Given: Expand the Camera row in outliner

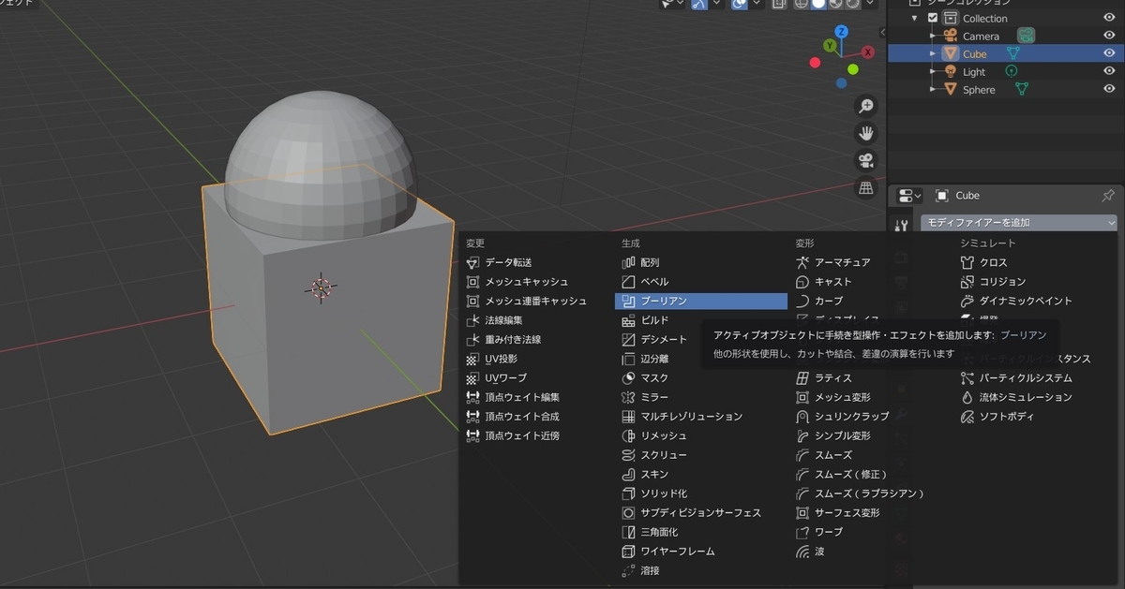Looking at the screenshot, I should click(x=933, y=36).
